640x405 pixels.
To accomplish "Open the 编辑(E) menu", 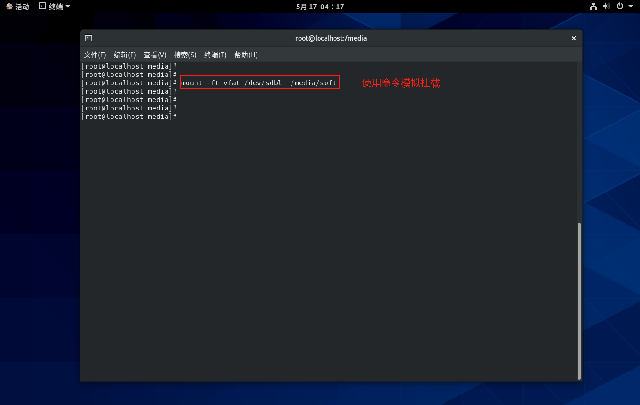I will click(125, 55).
